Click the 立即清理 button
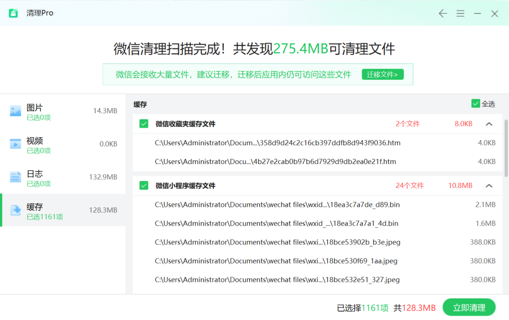This screenshot has height=320, width=509. click(469, 307)
